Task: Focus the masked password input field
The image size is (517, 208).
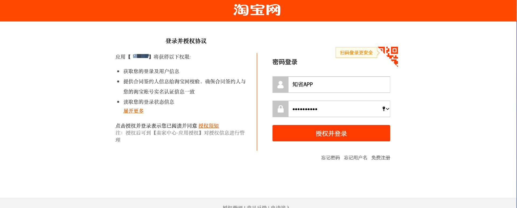Action: pos(334,109)
